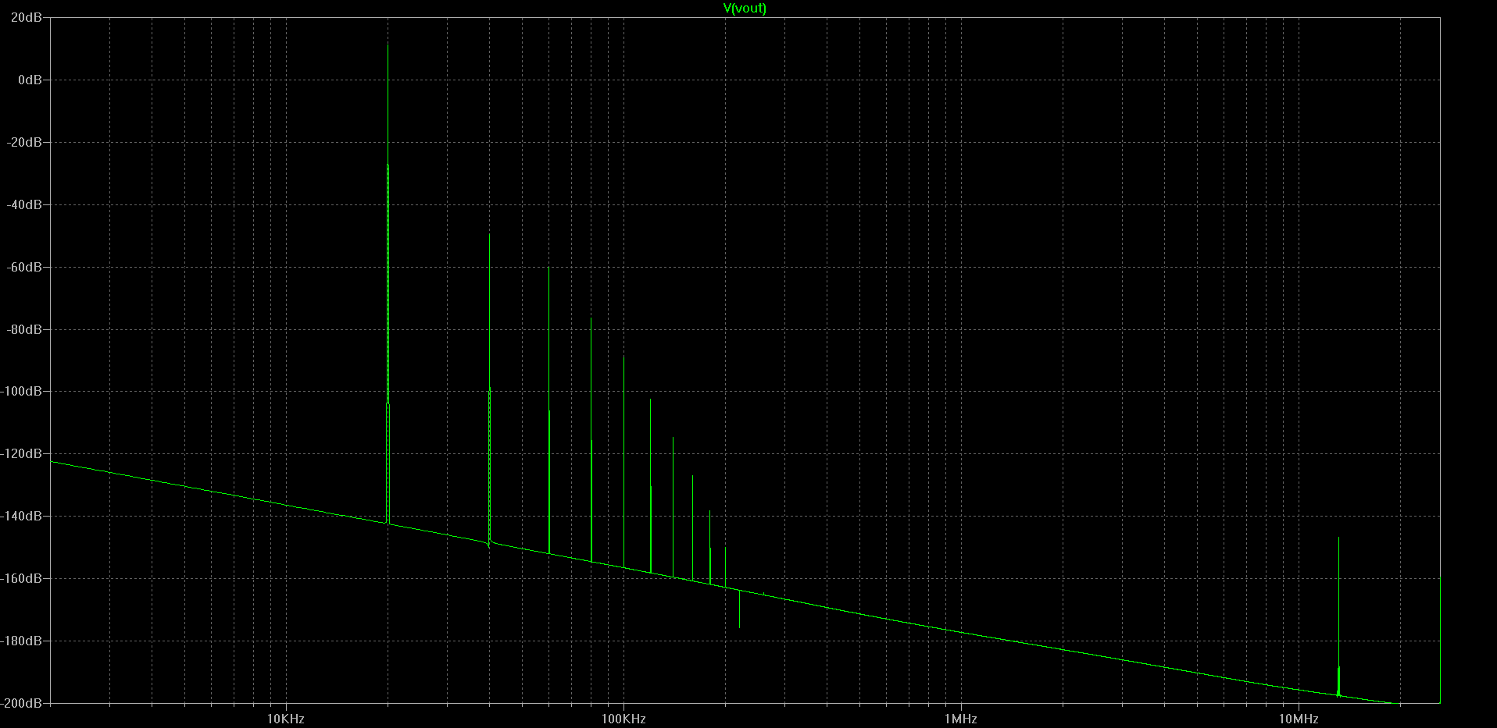Screen dimensions: 1497x728
Task: Click the 100KHz frequency axis label
Action: tap(623, 719)
